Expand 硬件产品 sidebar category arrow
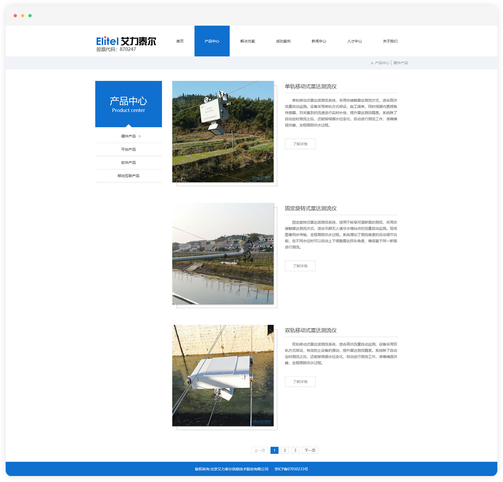 139,136
